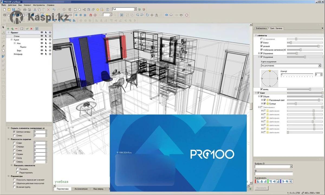Click the red magnet snap icon
This screenshot has height=195, width=325.
pyautogui.click(x=90, y=15)
